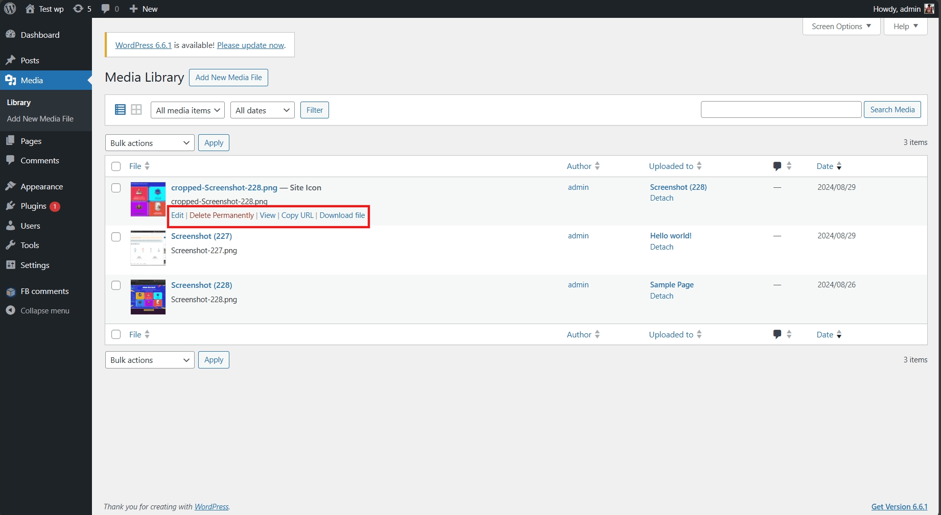Open the Please update now link

point(250,45)
